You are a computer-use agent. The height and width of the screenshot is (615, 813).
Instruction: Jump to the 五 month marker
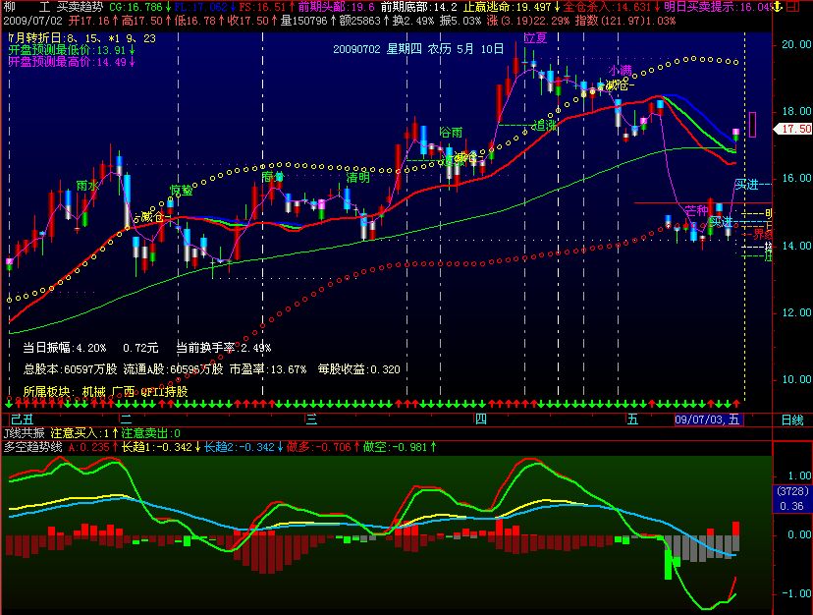[x=632, y=419]
